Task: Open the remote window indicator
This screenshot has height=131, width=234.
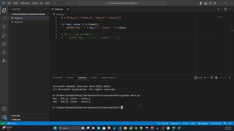Action: [x=3, y=123]
